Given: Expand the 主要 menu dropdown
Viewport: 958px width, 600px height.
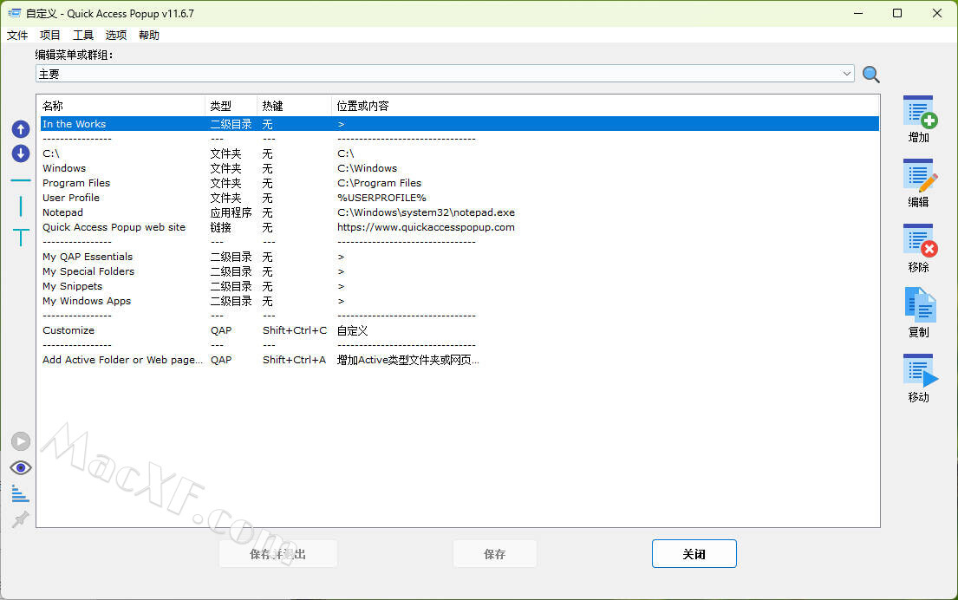Looking at the screenshot, I should click(846, 75).
